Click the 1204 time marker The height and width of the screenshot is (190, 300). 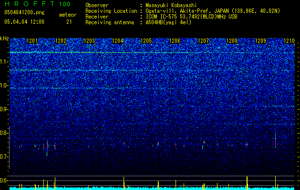118,41
